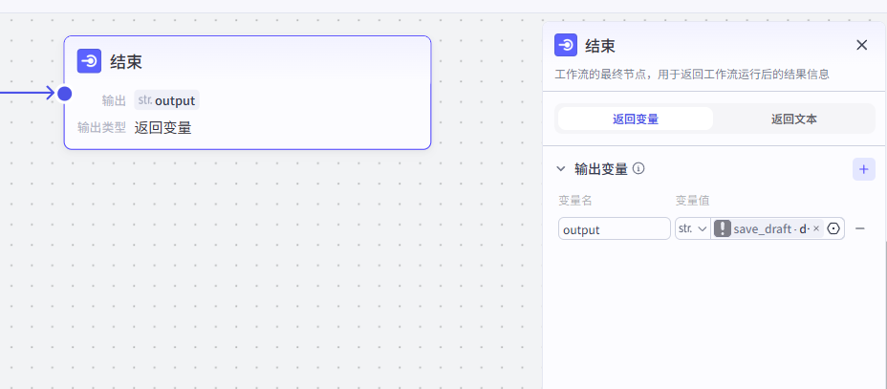This screenshot has height=389, width=887.
Task: Click the output variable name field
Action: click(615, 228)
